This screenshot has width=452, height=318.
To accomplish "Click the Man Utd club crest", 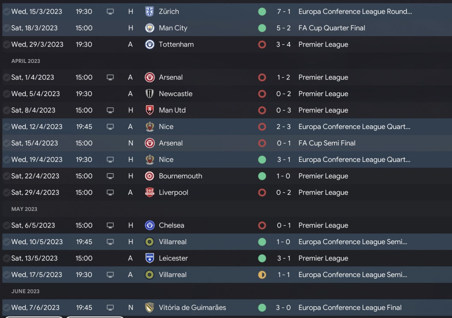I will coord(150,110).
